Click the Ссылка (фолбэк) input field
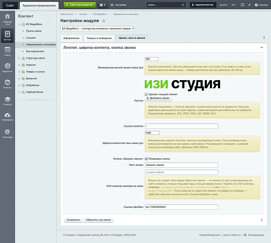The height and width of the screenshot is (243, 271). (181, 207)
